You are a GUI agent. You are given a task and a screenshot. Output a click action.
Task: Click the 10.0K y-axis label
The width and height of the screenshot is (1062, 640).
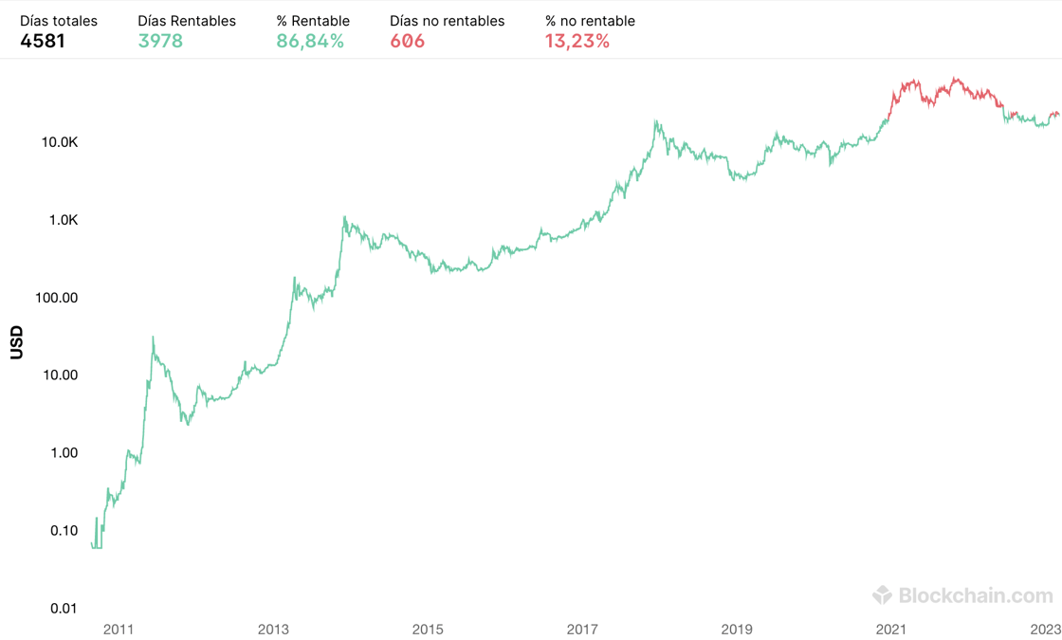59,142
